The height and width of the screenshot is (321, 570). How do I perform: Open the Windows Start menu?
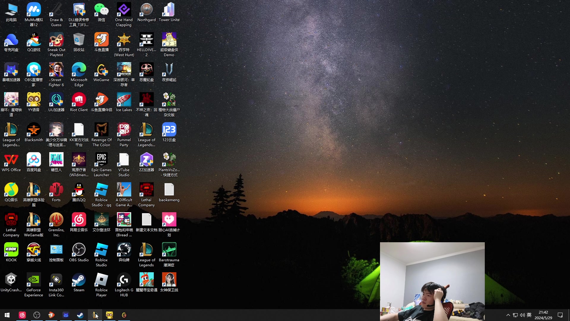[x=7, y=315]
